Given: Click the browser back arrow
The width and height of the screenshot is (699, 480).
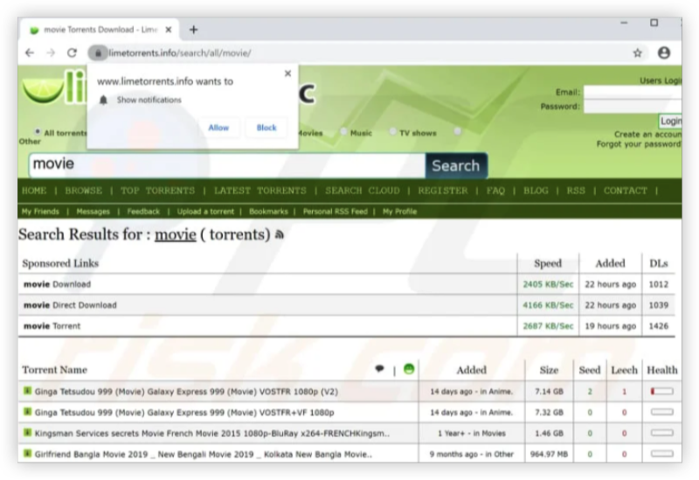Looking at the screenshot, I should (x=30, y=52).
